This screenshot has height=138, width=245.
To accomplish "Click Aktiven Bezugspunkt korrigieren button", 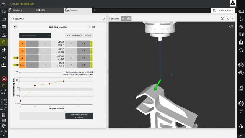I will [x=79, y=116].
